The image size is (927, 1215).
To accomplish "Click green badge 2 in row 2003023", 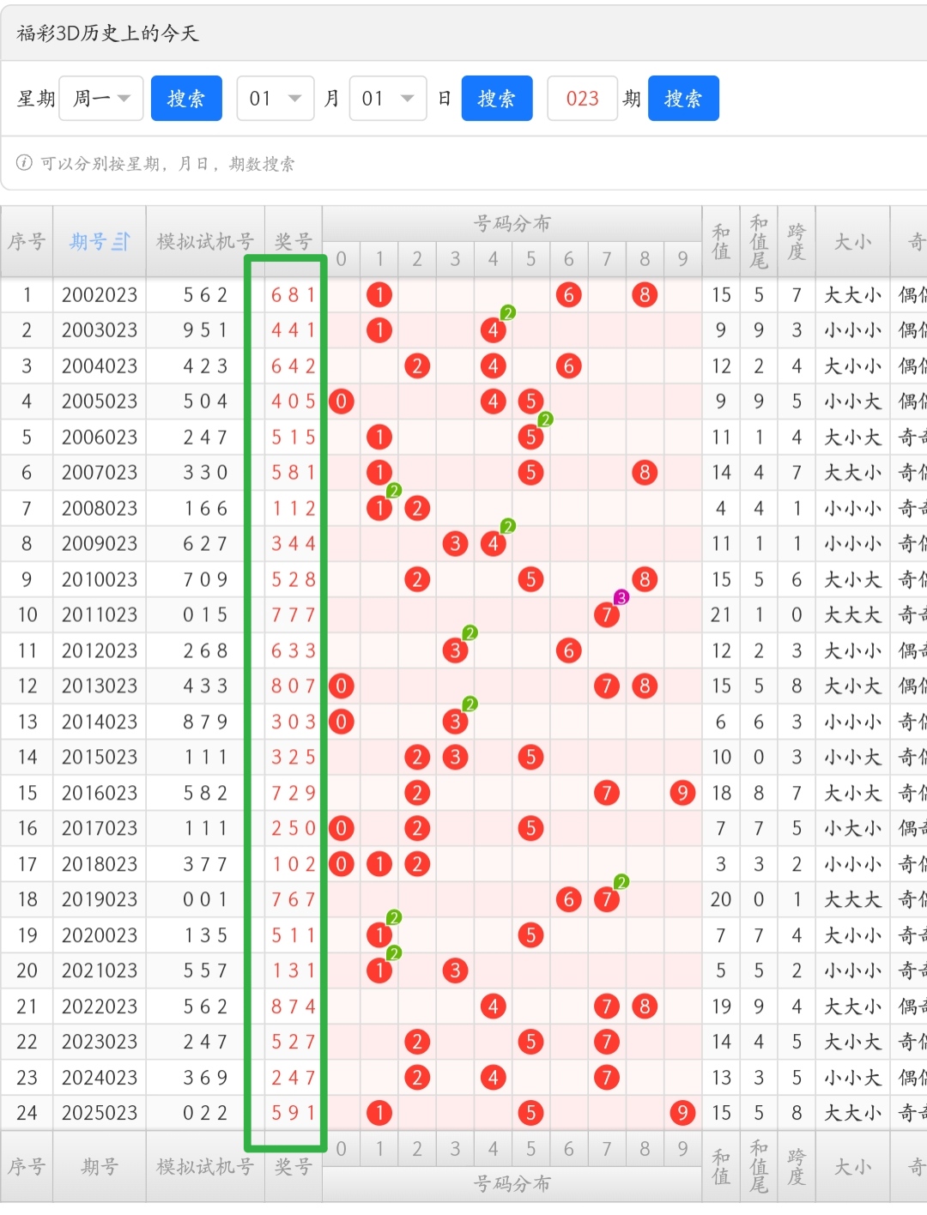I will [508, 313].
